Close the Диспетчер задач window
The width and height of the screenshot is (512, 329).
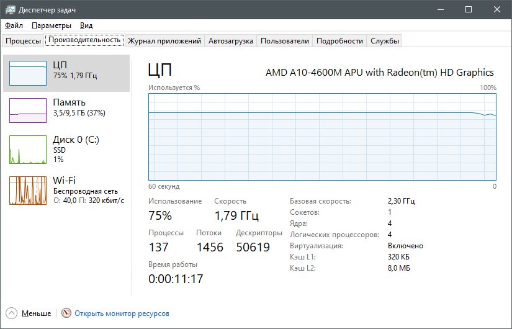(497, 9)
